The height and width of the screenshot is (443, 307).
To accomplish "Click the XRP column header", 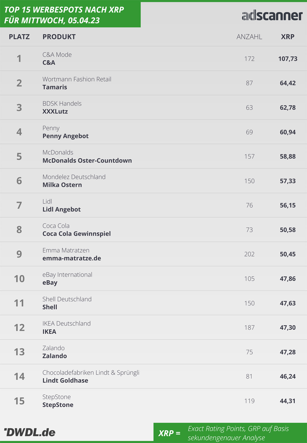I will (x=288, y=37).
